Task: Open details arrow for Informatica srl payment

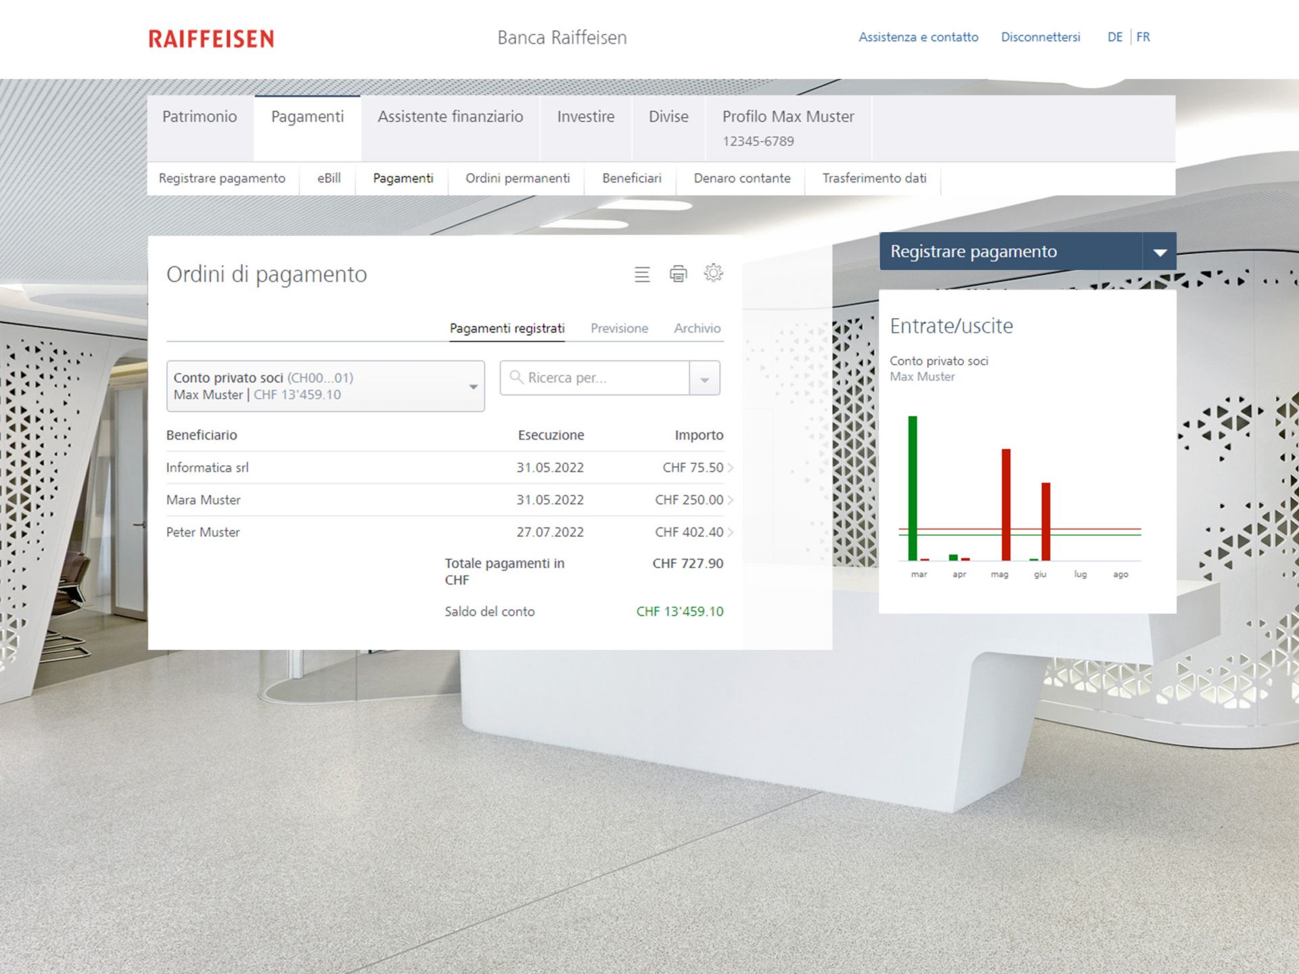Action: (731, 467)
